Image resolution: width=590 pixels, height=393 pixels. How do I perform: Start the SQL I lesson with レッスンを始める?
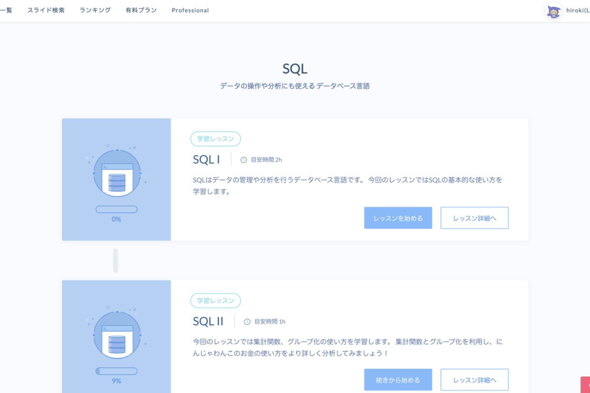[x=398, y=218]
